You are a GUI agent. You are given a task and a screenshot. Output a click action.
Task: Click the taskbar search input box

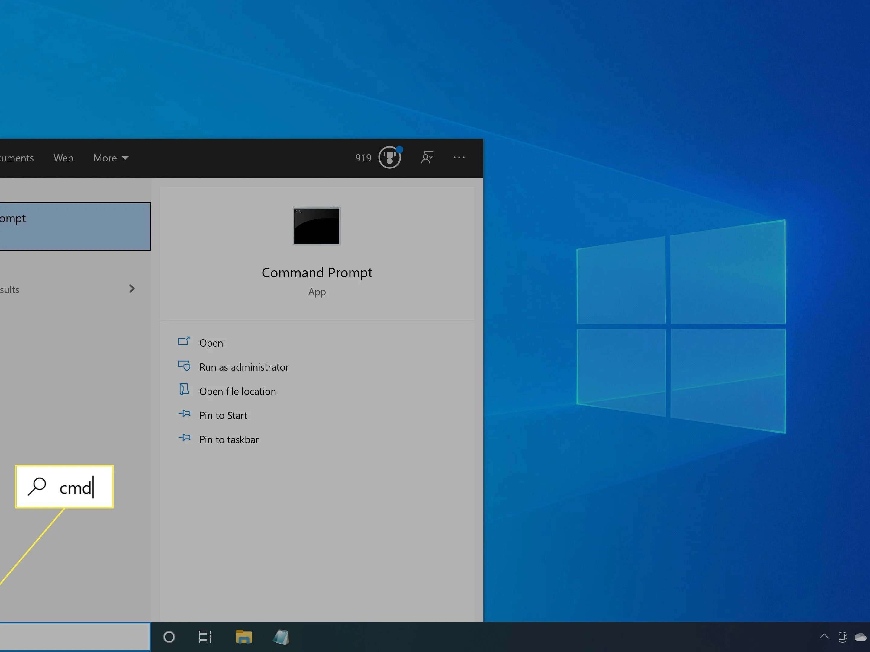74,637
